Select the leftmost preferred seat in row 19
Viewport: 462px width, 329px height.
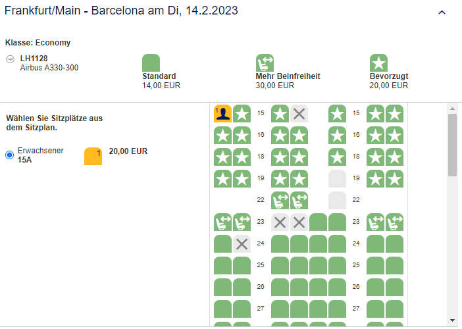pyautogui.click(x=222, y=178)
